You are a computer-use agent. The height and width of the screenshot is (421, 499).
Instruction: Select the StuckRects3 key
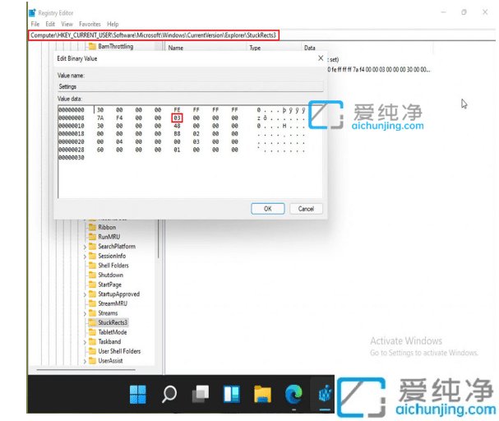point(113,322)
